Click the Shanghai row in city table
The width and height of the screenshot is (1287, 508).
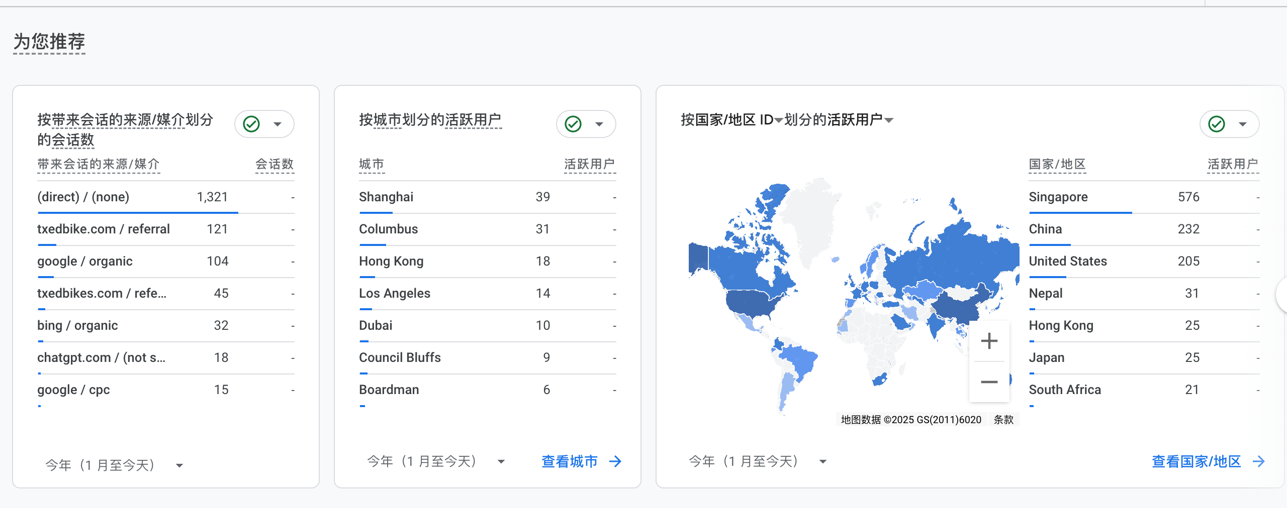[x=386, y=197]
